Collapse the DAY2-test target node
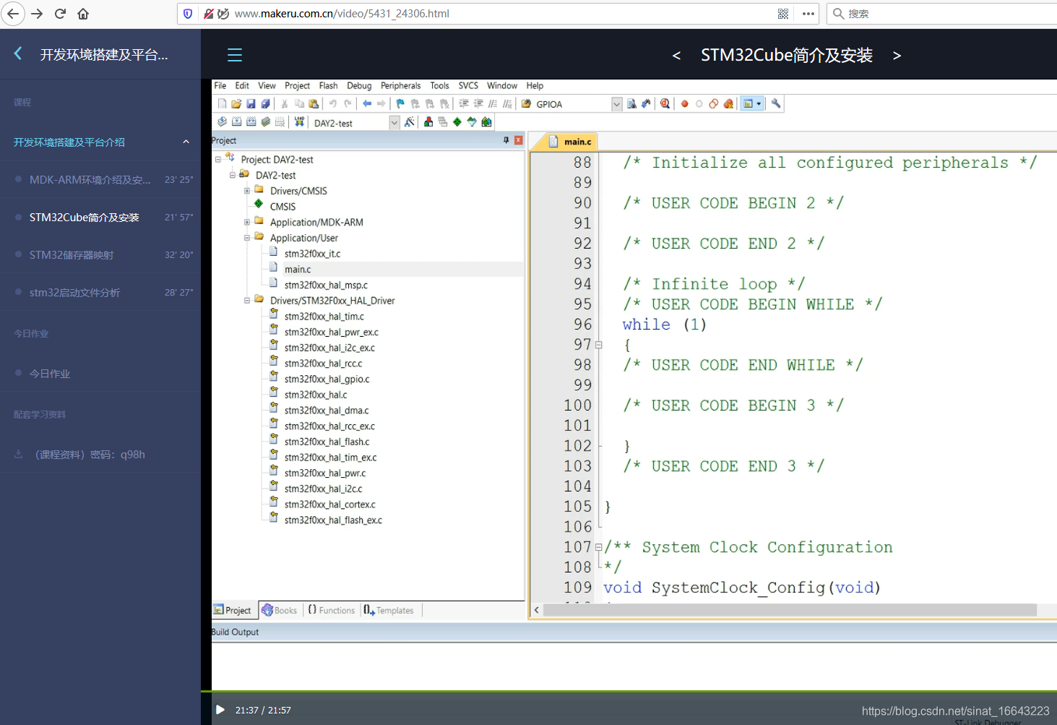The width and height of the screenshot is (1057, 725). [233, 175]
